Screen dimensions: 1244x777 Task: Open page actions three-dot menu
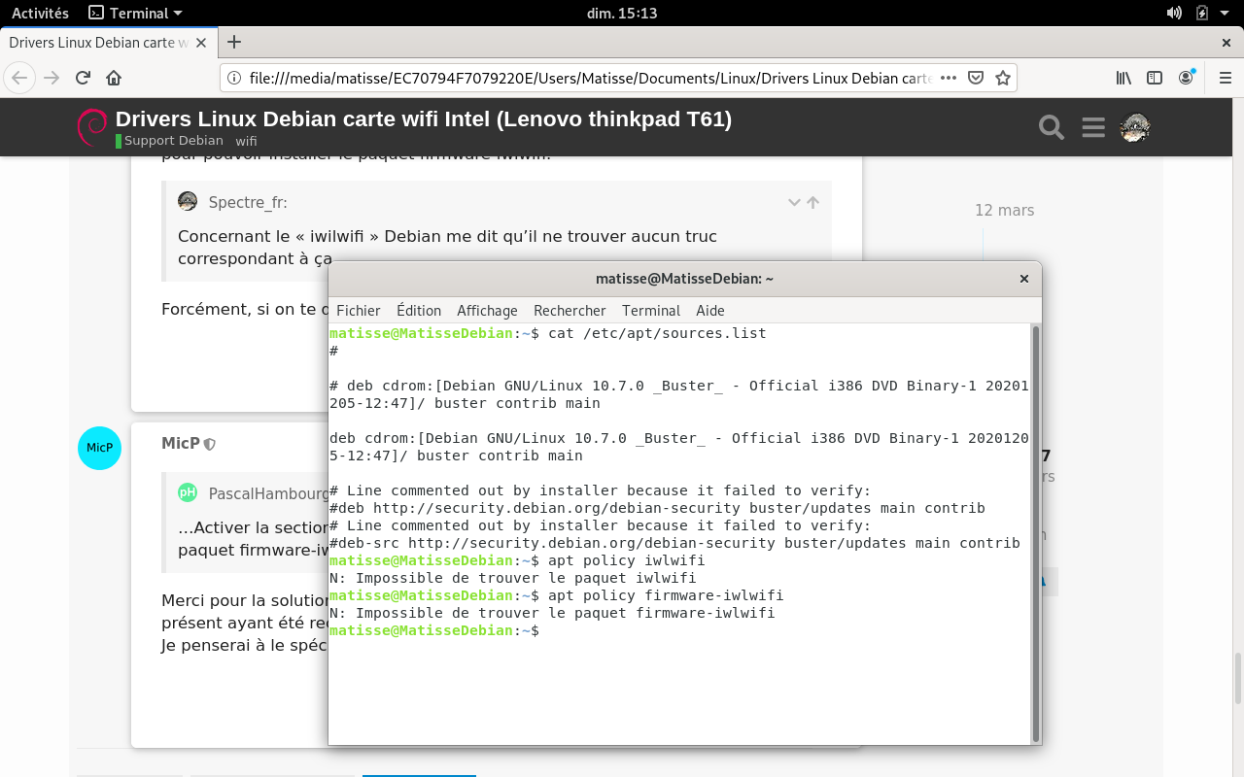949,78
